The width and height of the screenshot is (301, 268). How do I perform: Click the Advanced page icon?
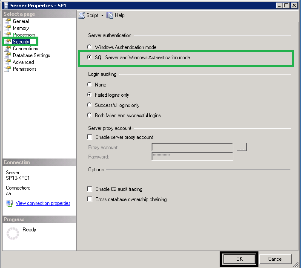click(7, 62)
